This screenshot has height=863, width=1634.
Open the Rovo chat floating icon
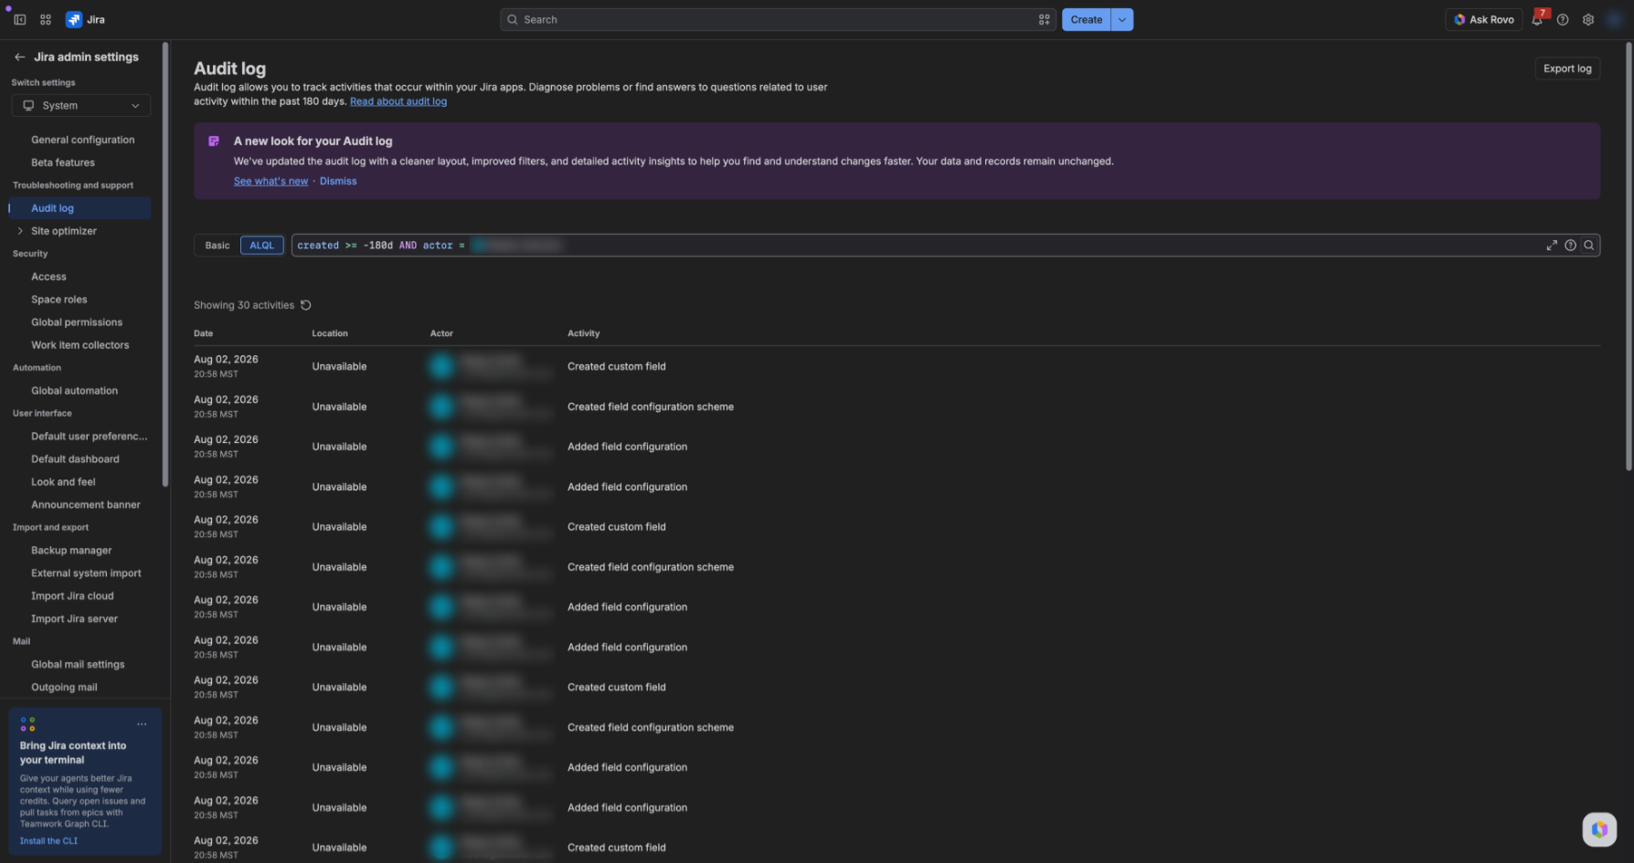[1599, 829]
